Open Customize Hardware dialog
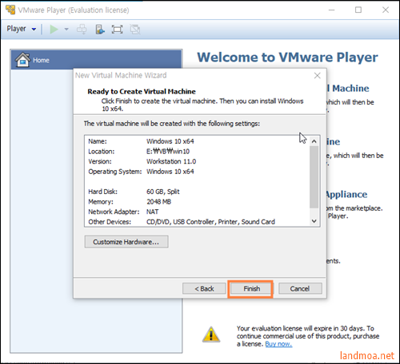The height and width of the screenshot is (364, 400). click(126, 242)
